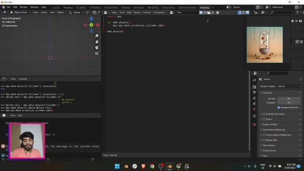Adjust the Render samples field
Screen dimensions: 304x171
[289, 99]
